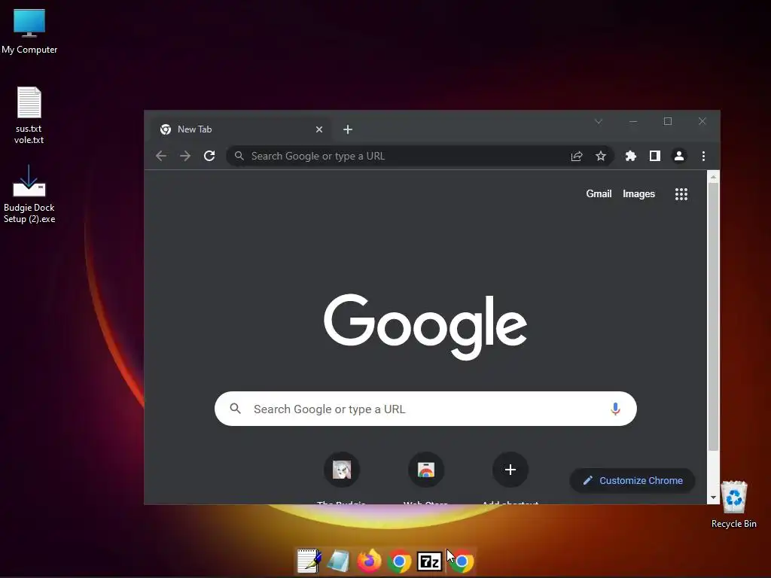Select the Budgie Dock Setup (2).exe icon
Image resolution: width=771 pixels, height=578 pixels.
click(29, 193)
